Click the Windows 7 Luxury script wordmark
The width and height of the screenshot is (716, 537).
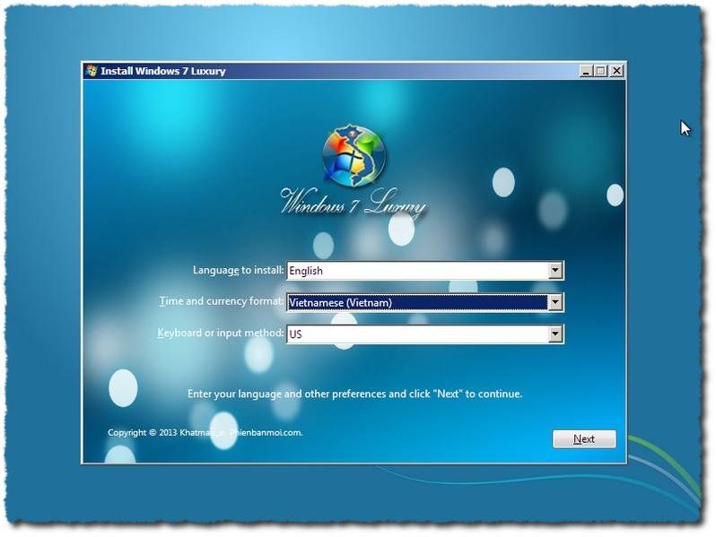(x=353, y=202)
